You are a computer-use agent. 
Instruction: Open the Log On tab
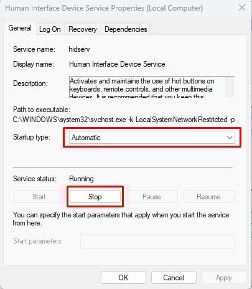click(x=50, y=29)
